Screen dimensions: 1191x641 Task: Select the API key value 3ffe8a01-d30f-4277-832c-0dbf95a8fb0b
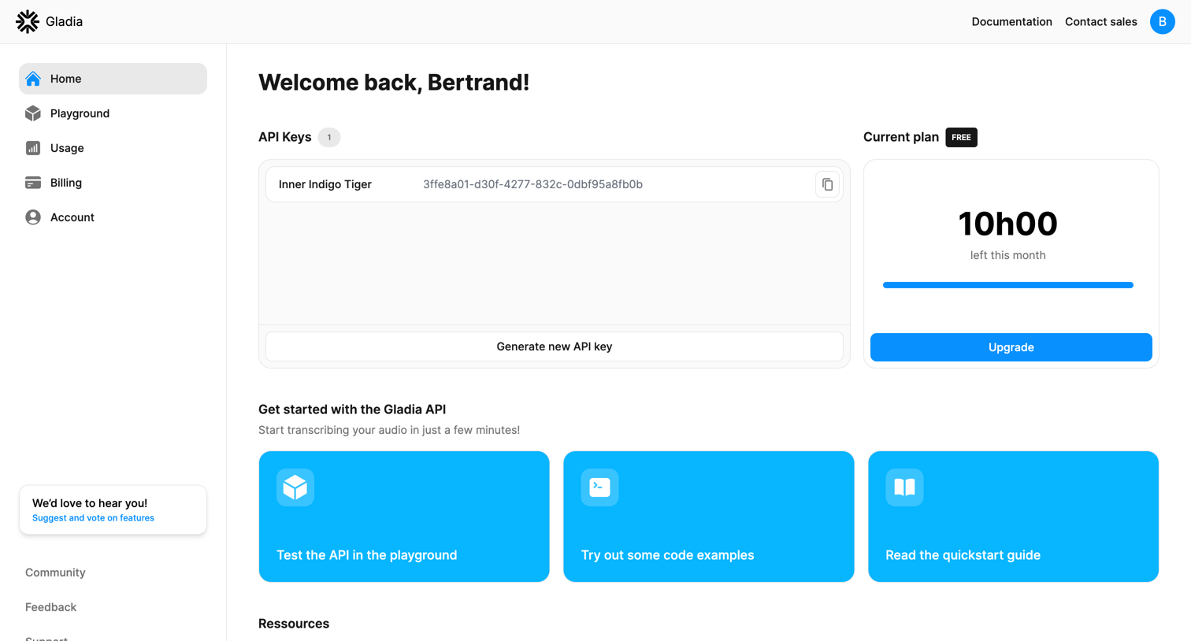(532, 184)
